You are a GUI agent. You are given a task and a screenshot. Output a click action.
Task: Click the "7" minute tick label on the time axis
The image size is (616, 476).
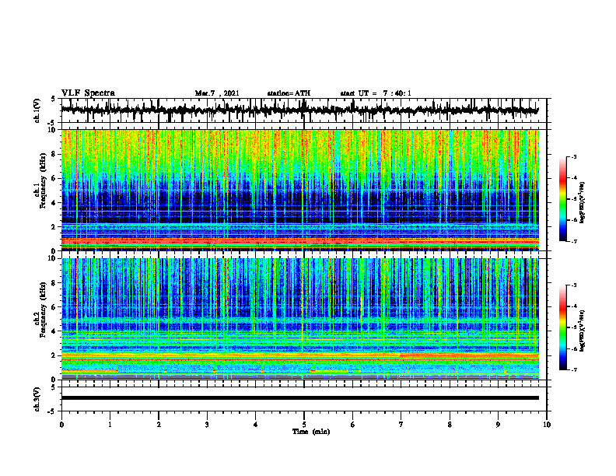[401, 425]
